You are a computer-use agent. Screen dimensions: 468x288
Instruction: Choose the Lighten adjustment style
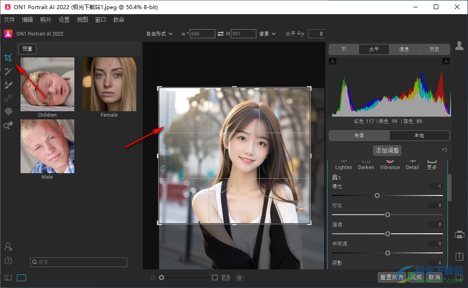(343, 165)
